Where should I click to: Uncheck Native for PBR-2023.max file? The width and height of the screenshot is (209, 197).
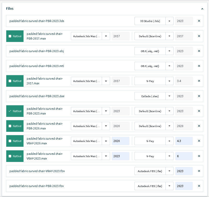coord(10,111)
